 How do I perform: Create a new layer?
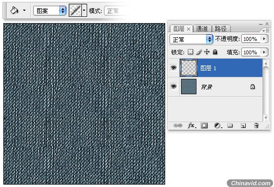[243, 125]
